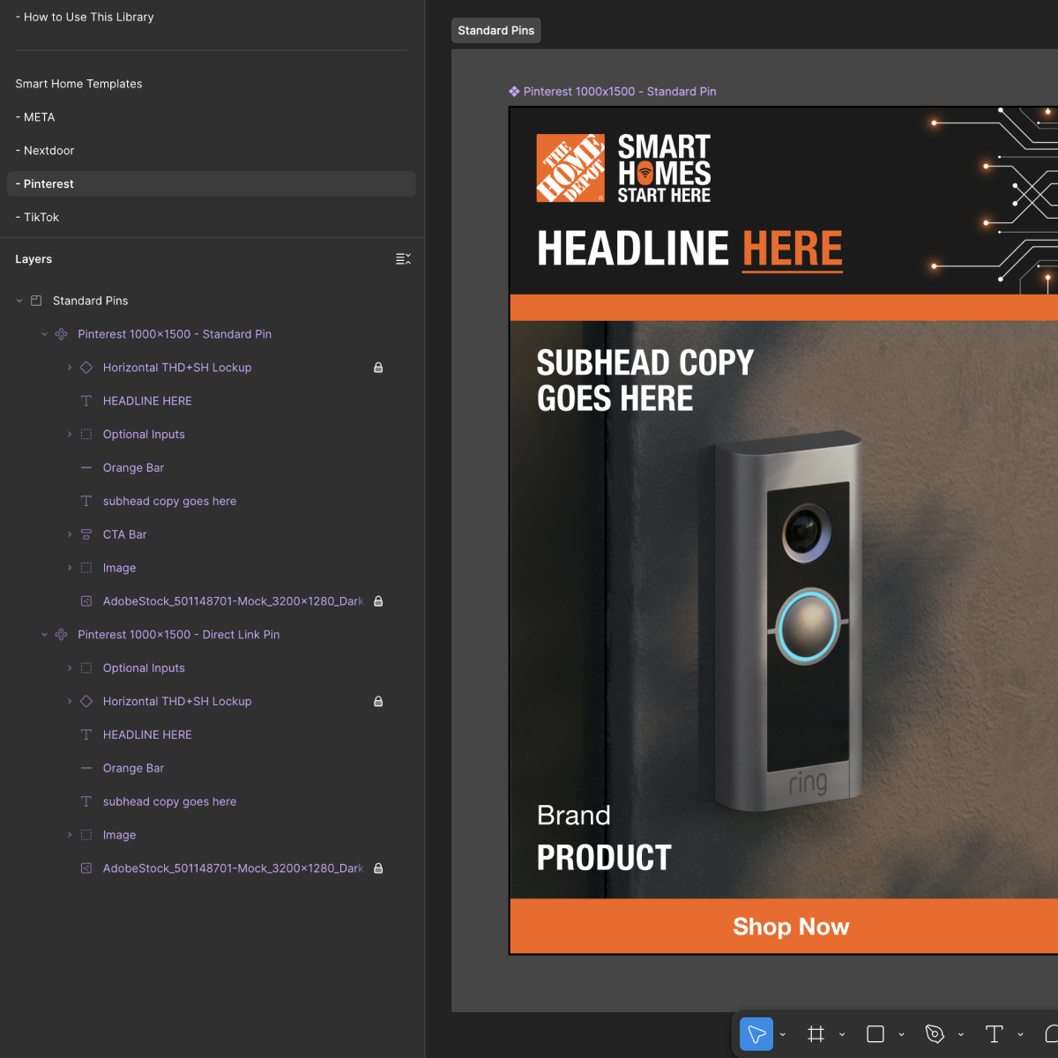
Task: Toggle lock on Direct Link Pin Horizontal THD+SH Lockup
Action: pyautogui.click(x=378, y=702)
